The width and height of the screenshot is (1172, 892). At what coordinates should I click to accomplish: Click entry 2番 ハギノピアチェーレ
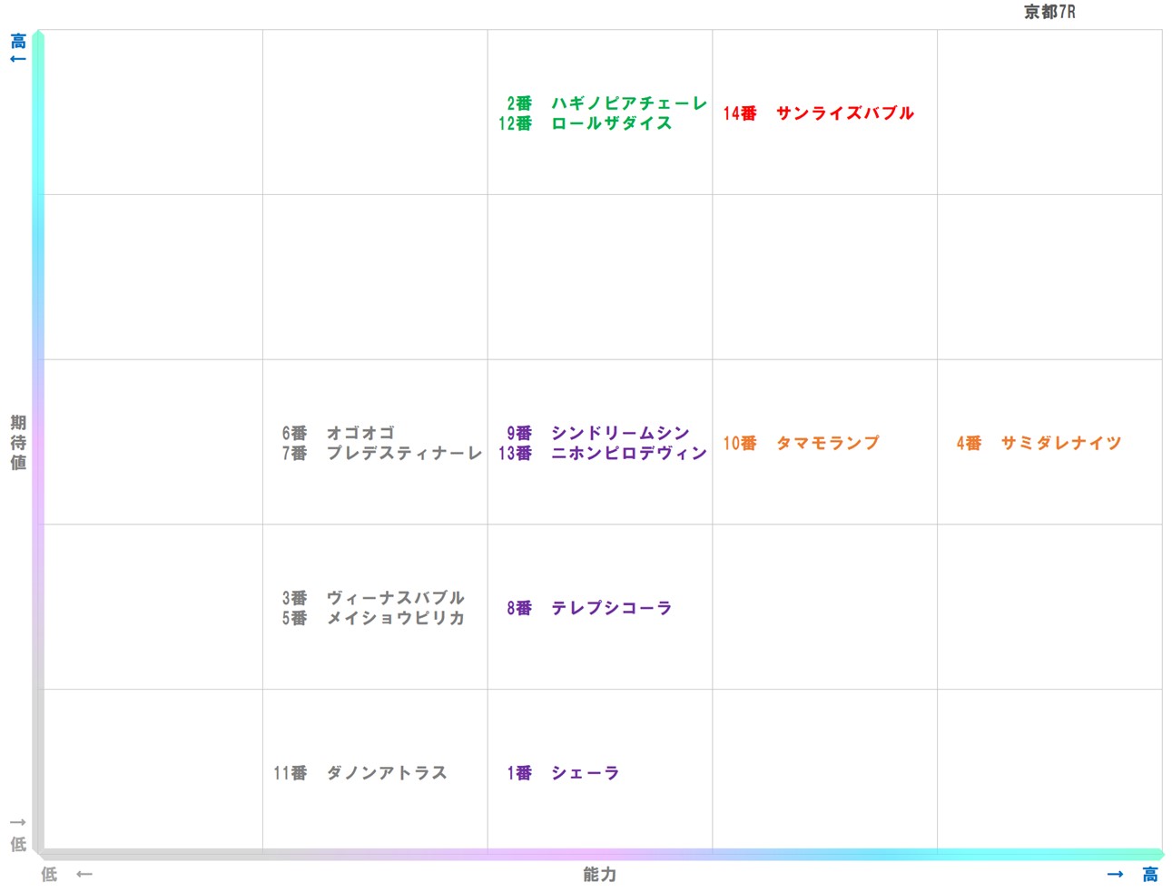point(606,103)
